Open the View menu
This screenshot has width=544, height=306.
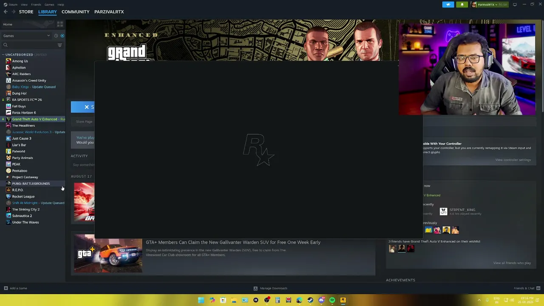24,5
